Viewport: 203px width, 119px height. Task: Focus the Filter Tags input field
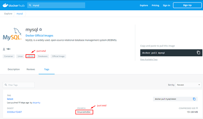pos(19,85)
